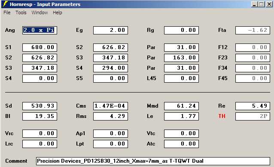The width and height of the screenshot is (274, 167).
Task: Click the S3 field in the F23 row
Action: pyautogui.click(x=110, y=58)
